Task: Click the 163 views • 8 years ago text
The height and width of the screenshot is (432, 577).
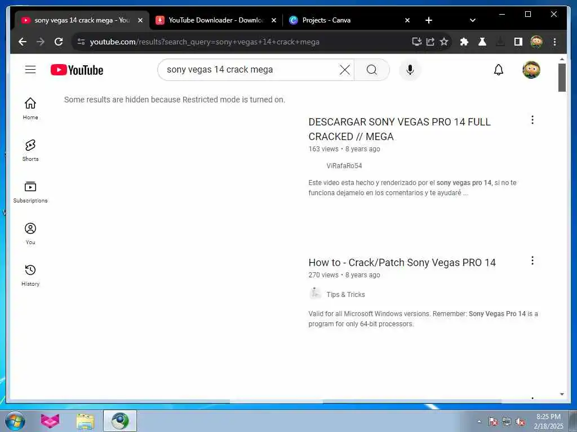Action: (344, 149)
